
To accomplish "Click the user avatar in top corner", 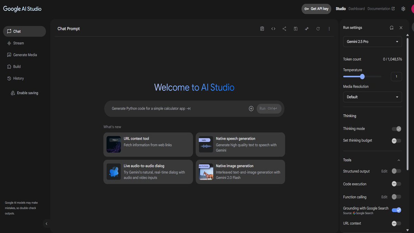I will click(412, 9).
